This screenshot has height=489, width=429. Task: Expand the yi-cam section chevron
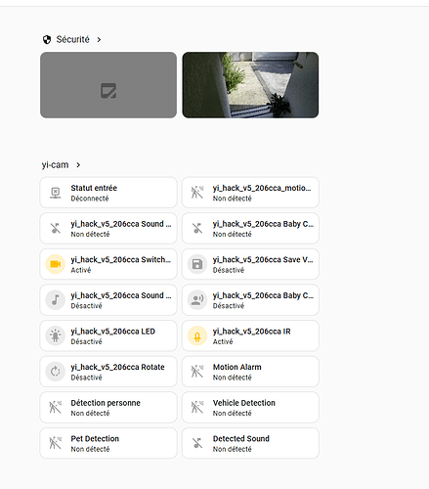(x=78, y=165)
